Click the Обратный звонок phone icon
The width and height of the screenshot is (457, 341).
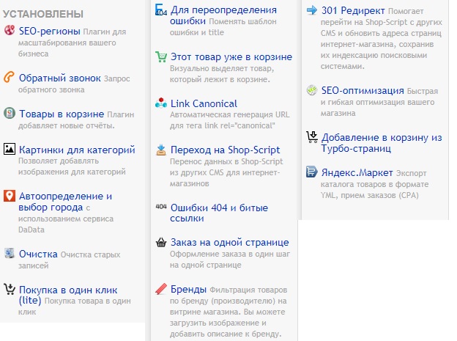click(x=10, y=78)
